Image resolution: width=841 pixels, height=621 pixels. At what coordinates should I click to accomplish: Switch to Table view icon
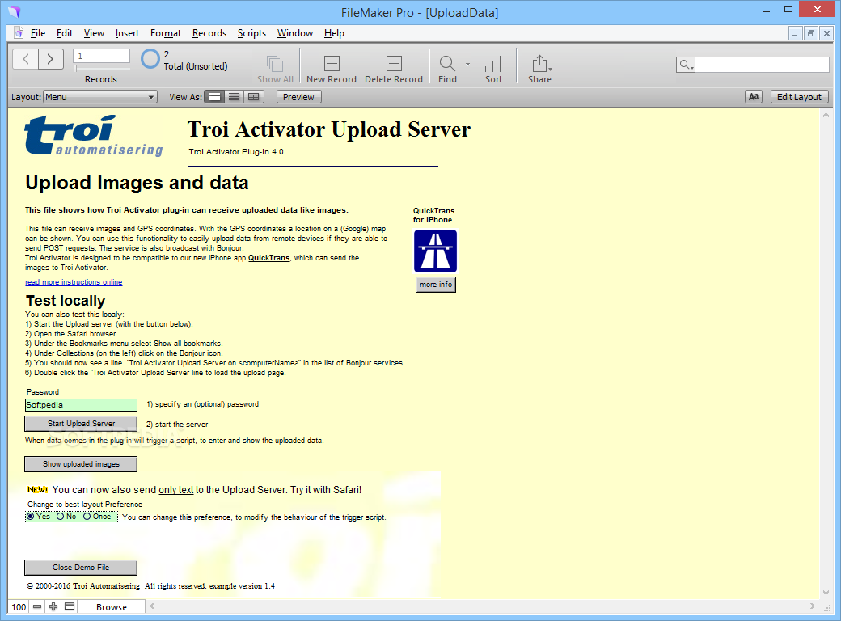253,97
